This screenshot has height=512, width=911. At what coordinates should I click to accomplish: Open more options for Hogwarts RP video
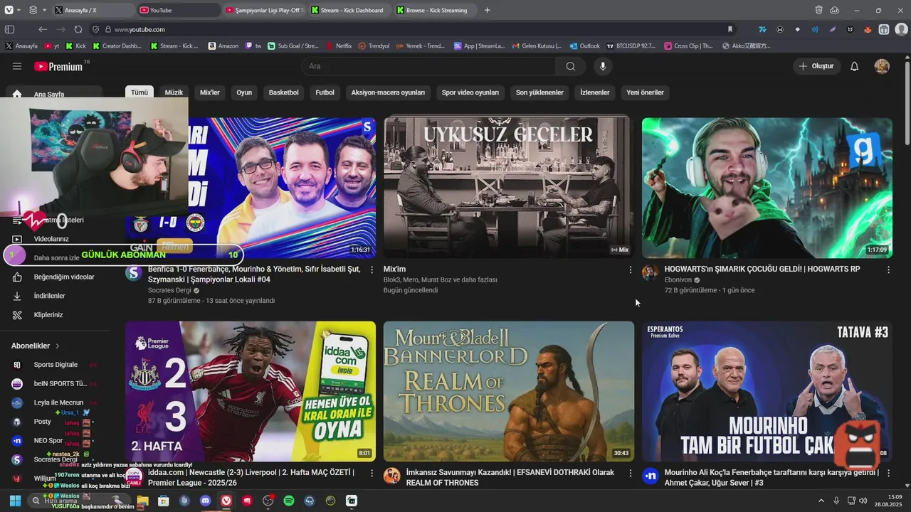point(888,270)
